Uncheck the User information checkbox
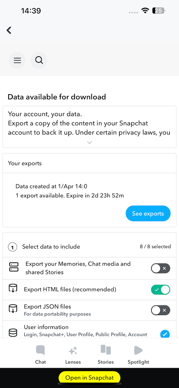The height and width of the screenshot is (388, 179). (165, 334)
